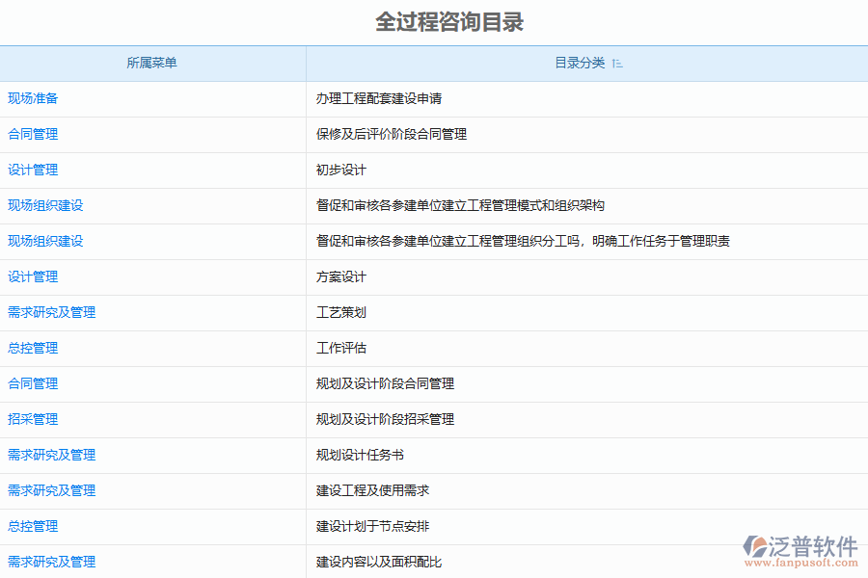
Task: Open 招采管理 link
Action: tap(33, 419)
